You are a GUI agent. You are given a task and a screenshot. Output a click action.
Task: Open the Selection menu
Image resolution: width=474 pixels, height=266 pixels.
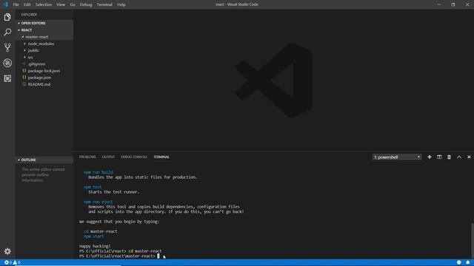click(44, 4)
